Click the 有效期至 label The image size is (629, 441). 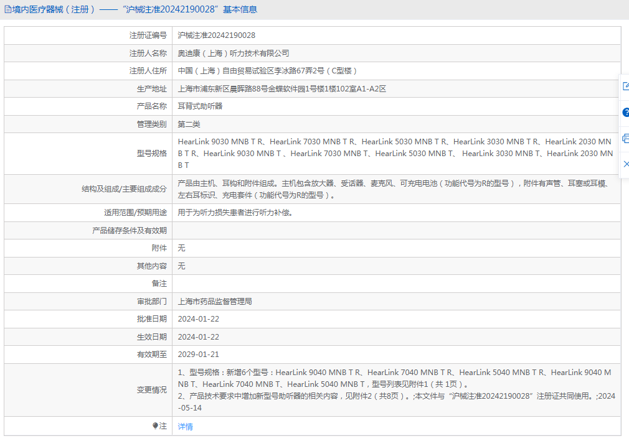[151, 355]
